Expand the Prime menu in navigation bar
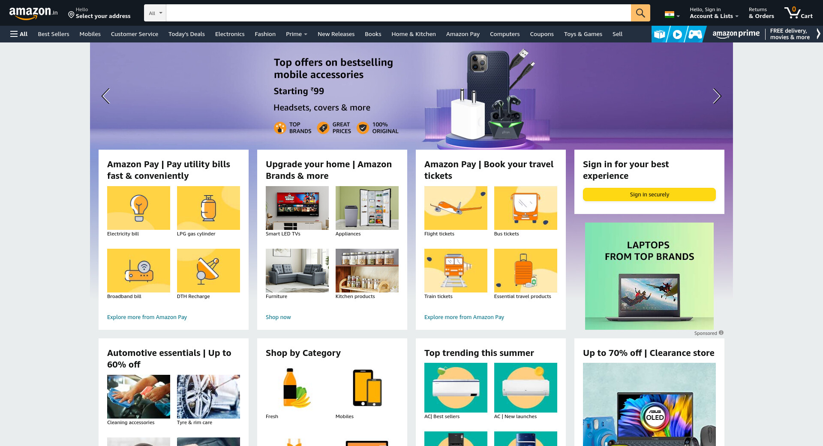This screenshot has width=823, height=446. [x=296, y=34]
